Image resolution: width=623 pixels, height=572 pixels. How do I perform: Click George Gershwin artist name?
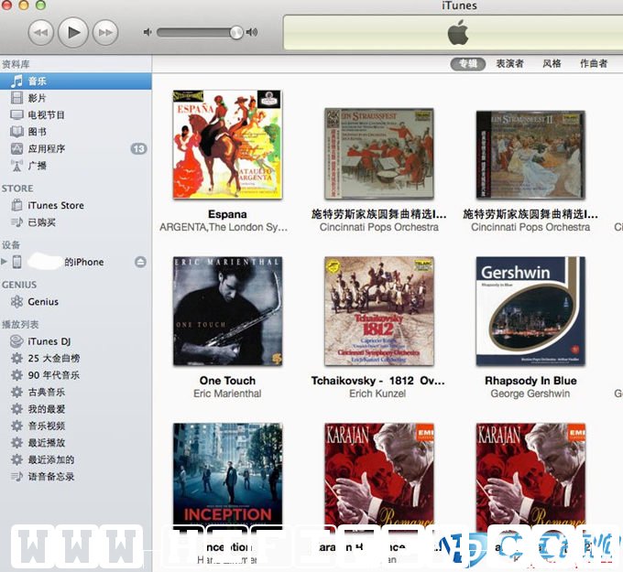click(x=530, y=394)
